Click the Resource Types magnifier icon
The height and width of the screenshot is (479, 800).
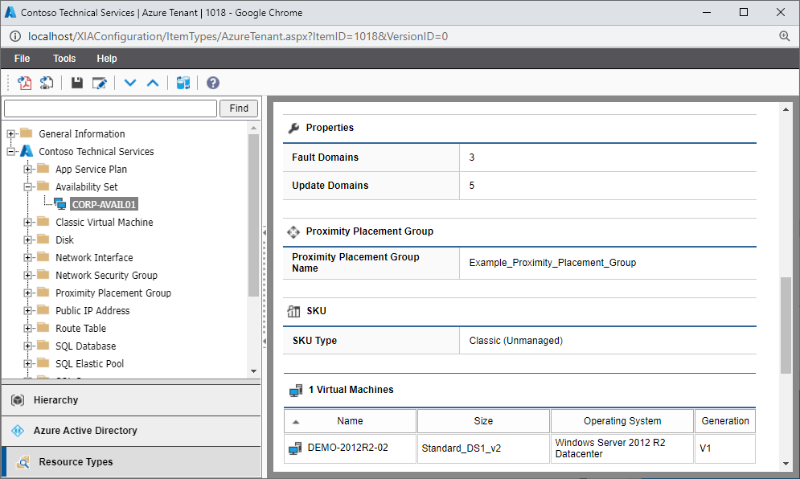[23, 462]
